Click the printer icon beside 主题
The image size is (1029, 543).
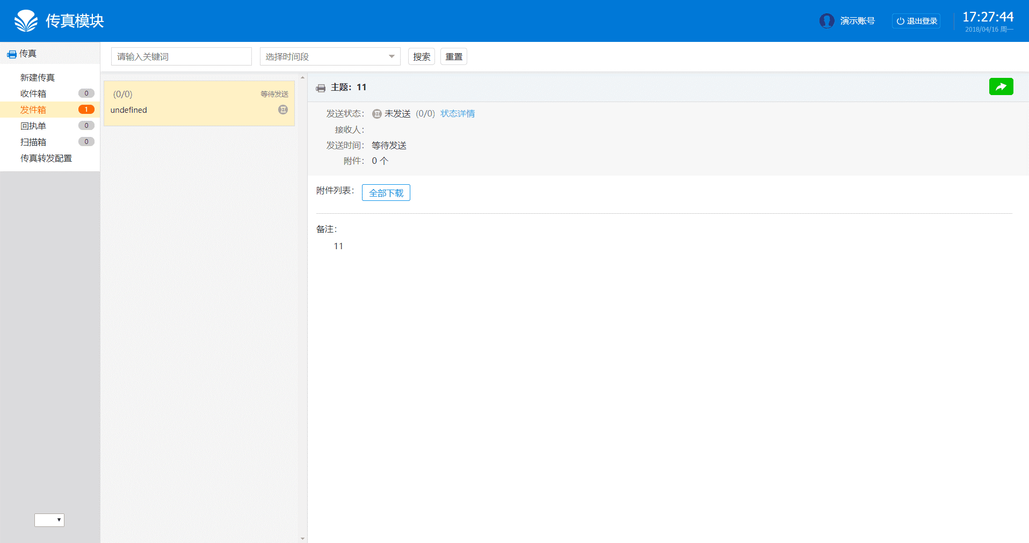click(321, 88)
